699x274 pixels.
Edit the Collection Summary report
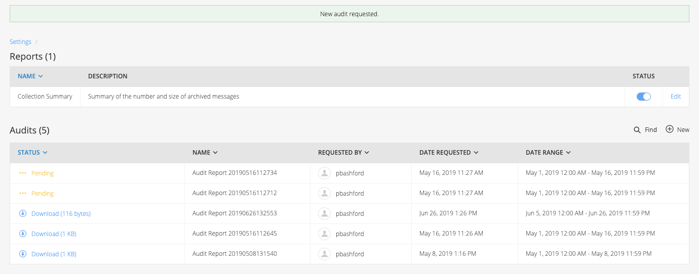click(x=676, y=97)
